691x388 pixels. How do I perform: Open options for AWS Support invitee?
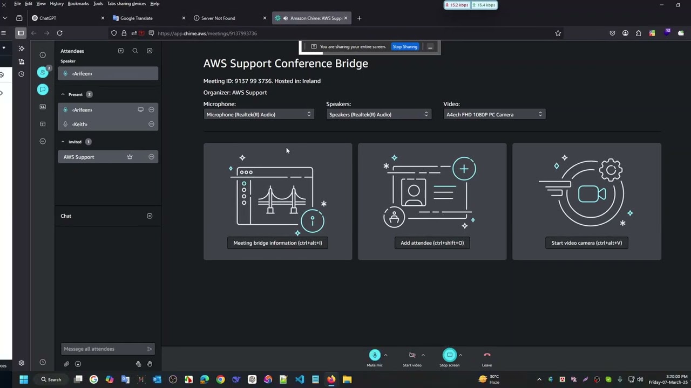tap(151, 157)
